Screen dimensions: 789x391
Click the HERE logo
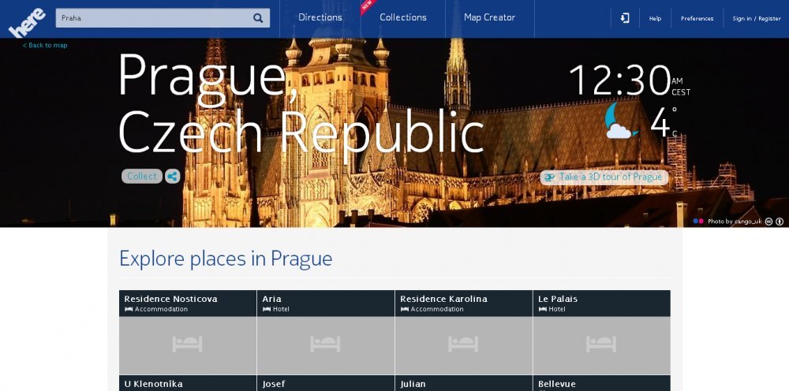click(x=26, y=22)
